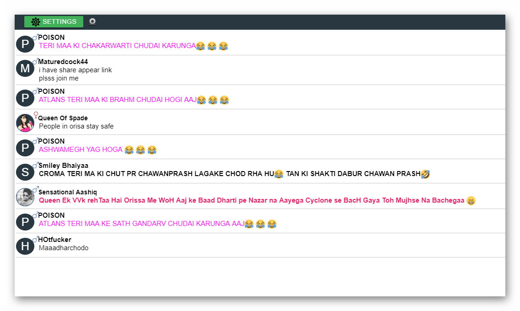Click POISON name above ASHWAMEGH YAG HOGA

coord(51,141)
